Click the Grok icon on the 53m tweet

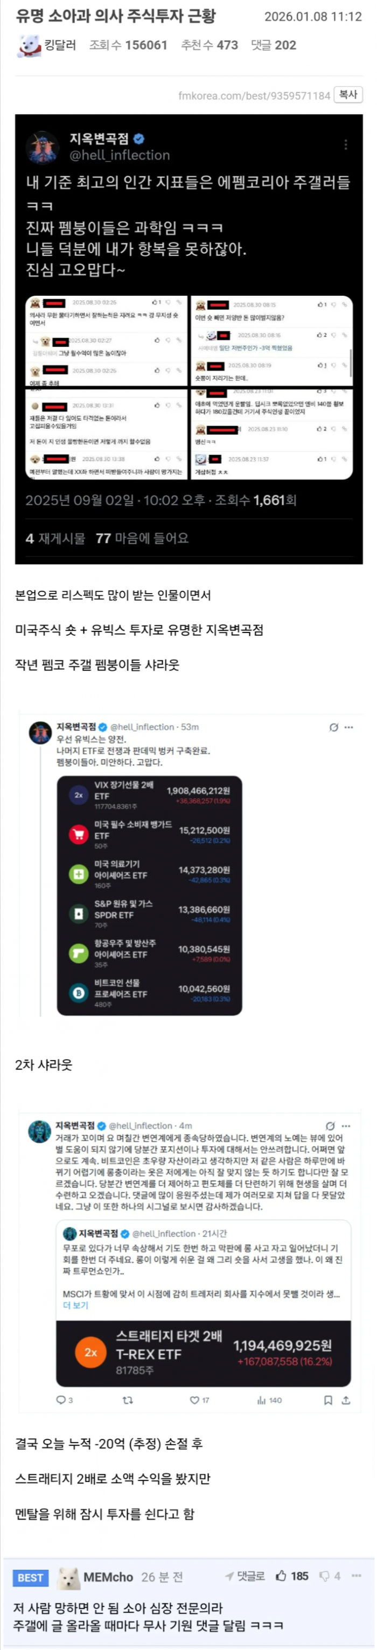pos(333,727)
